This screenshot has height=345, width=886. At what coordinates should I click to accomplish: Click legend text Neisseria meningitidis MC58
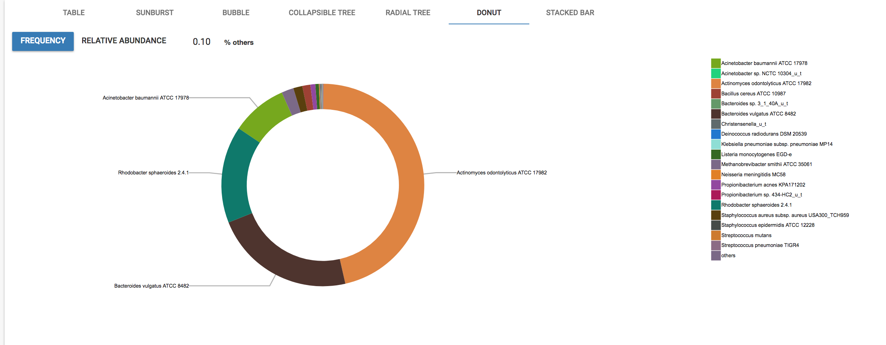(x=753, y=174)
